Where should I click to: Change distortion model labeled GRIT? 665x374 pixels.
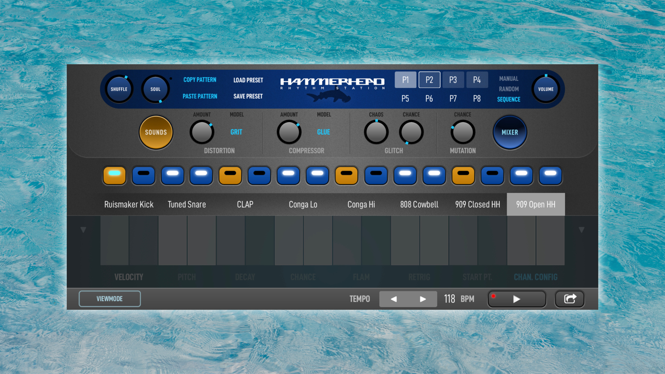click(236, 132)
